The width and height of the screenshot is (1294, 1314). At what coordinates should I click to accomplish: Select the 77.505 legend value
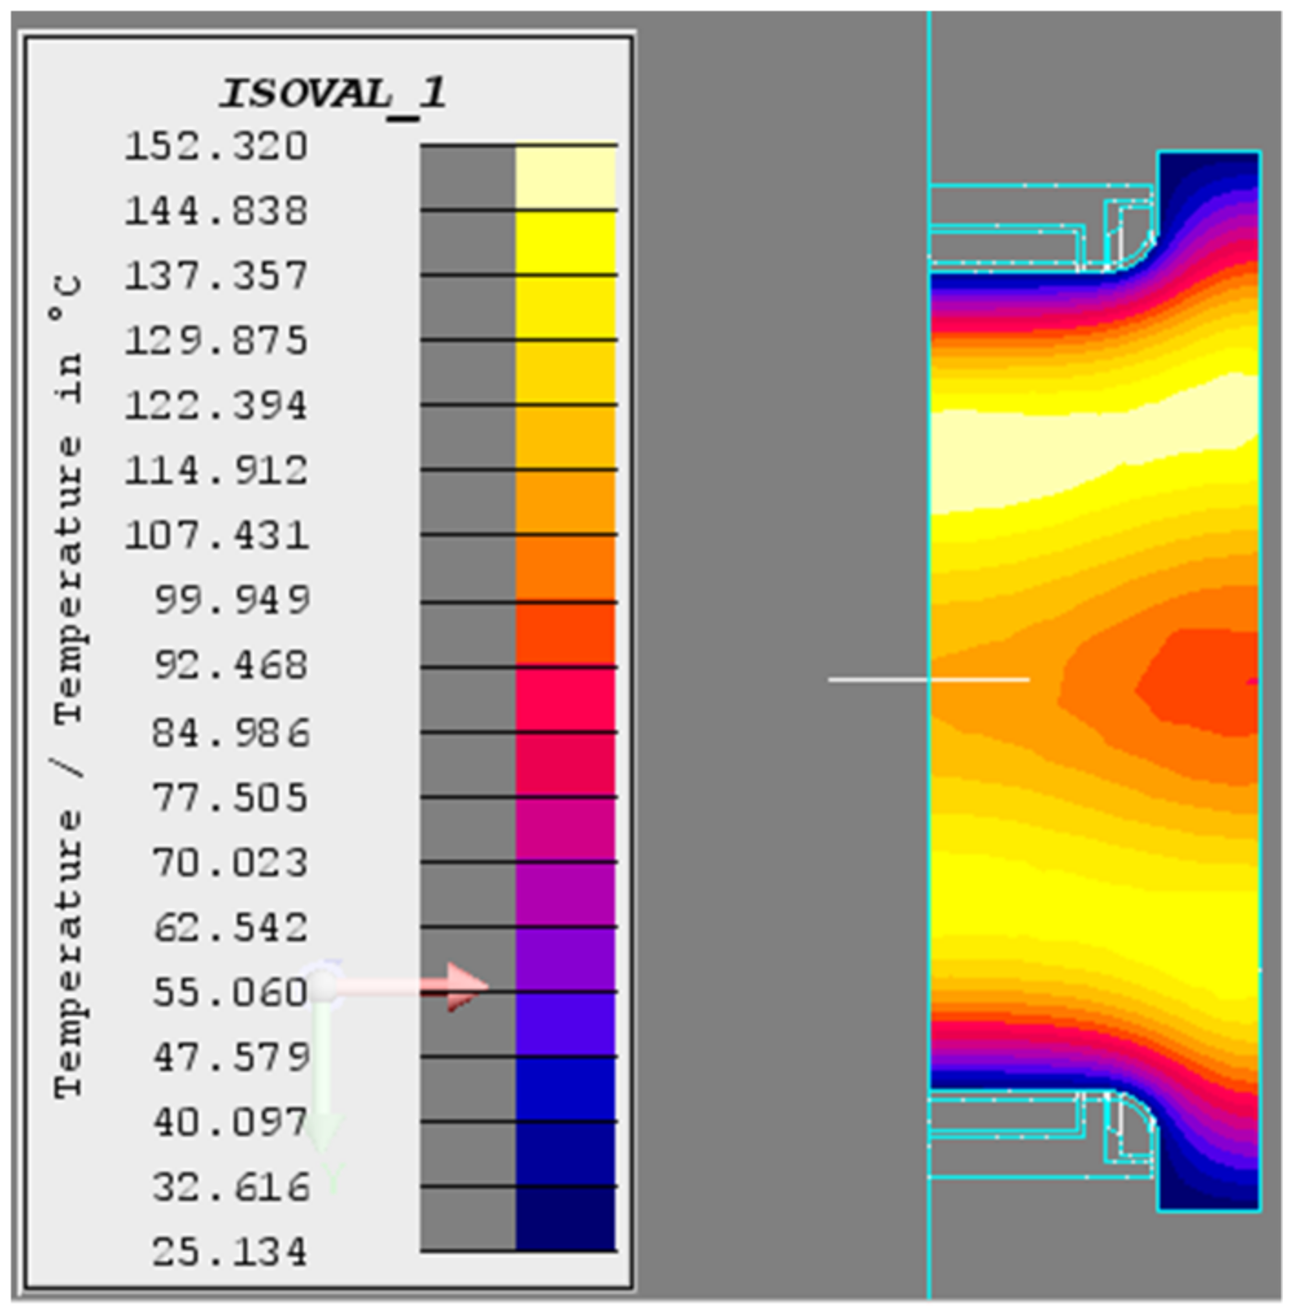click(231, 798)
